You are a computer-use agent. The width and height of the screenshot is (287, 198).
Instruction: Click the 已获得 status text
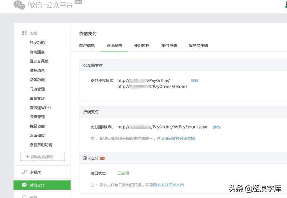point(123,173)
